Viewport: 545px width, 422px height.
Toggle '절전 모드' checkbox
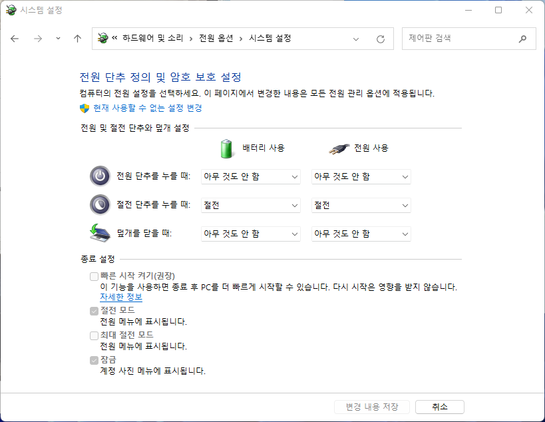tap(94, 311)
